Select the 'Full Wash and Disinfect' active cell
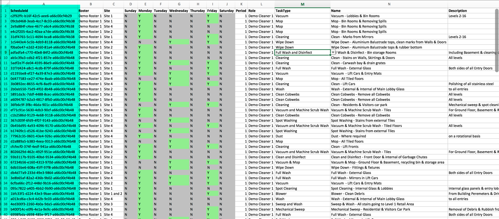499x219 pixels. coord(302,53)
